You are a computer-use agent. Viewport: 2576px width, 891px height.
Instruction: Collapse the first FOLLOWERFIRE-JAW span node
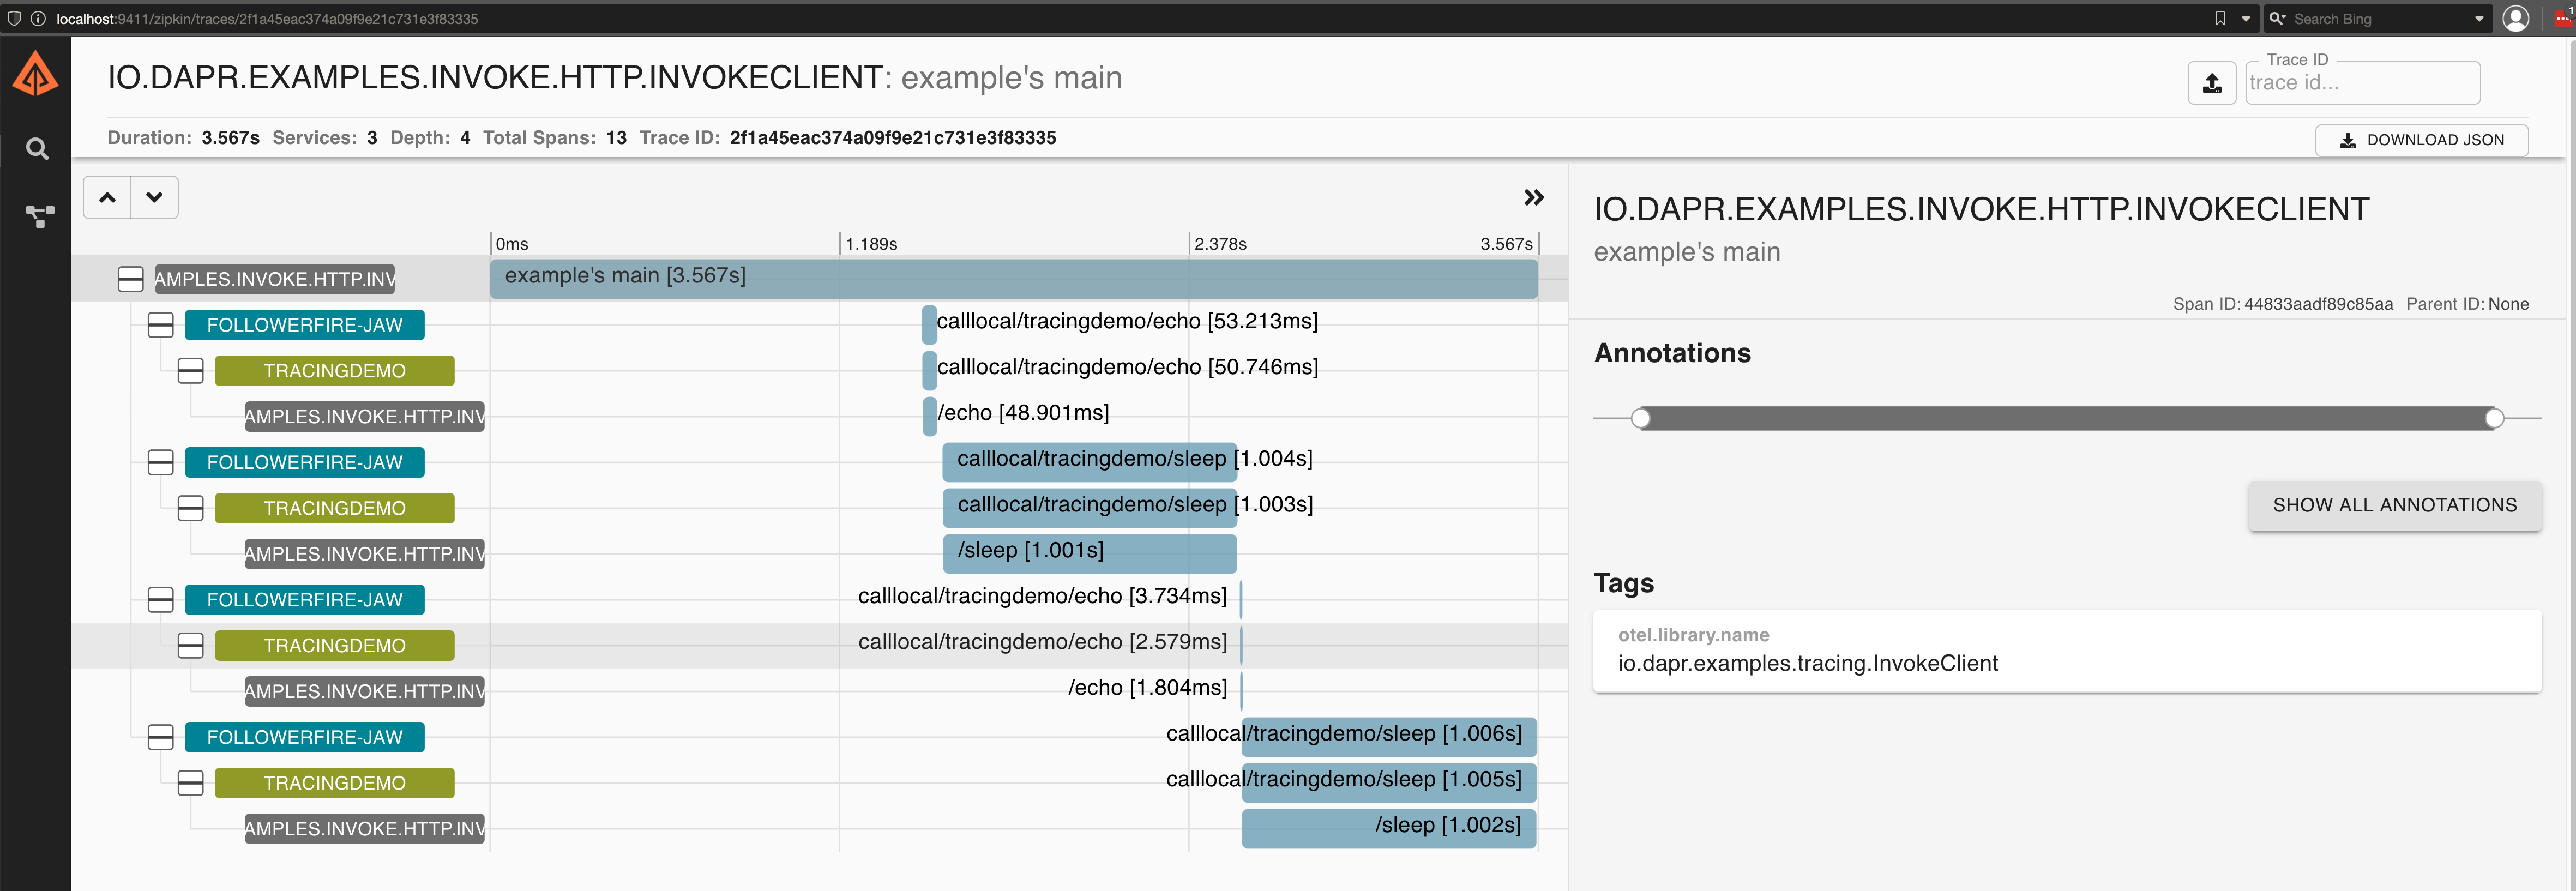[x=160, y=325]
